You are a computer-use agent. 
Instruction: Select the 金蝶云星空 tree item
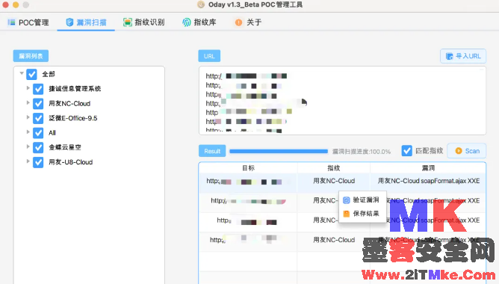(x=65, y=147)
